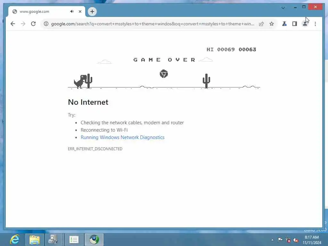This screenshot has height=246, width=328.
Task: Open the clock showing 8:17 AM
Action: click(x=312, y=240)
